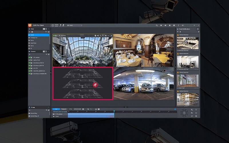229x143 pixels.
Task: Open the three-dot menu on 3F_camera feed
Action: (x=108, y=36)
